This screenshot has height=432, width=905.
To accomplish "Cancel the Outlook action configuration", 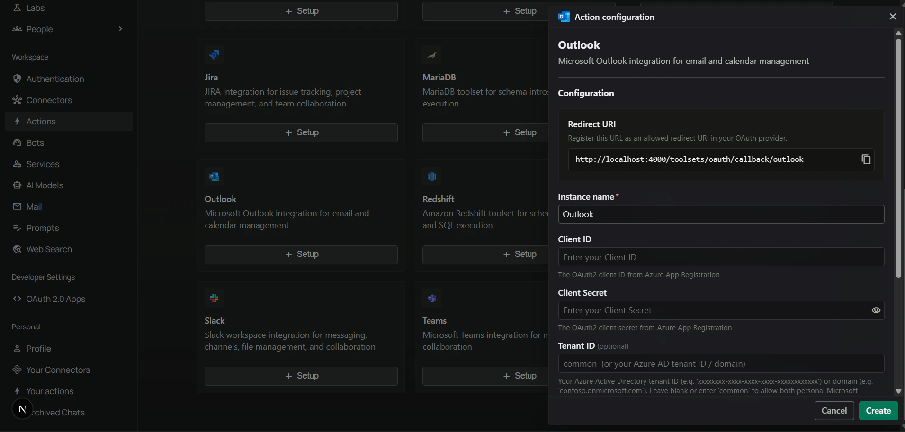I will coord(834,410).
